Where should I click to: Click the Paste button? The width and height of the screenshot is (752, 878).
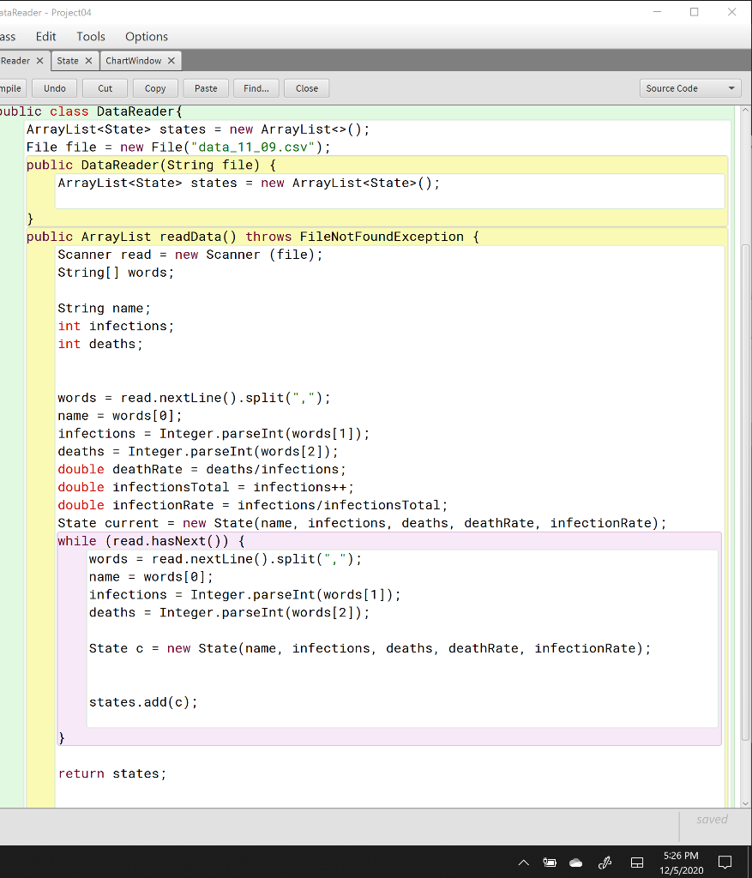(208, 87)
